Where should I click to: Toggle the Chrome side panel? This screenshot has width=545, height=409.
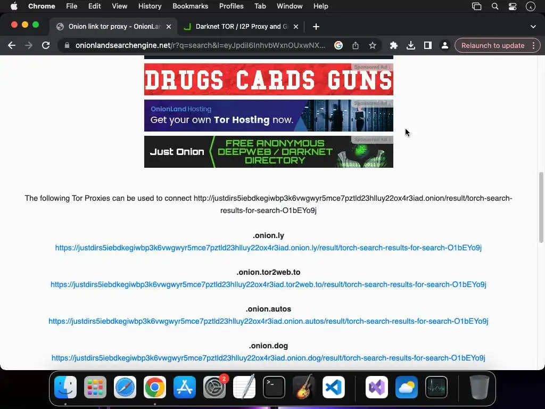point(427,46)
